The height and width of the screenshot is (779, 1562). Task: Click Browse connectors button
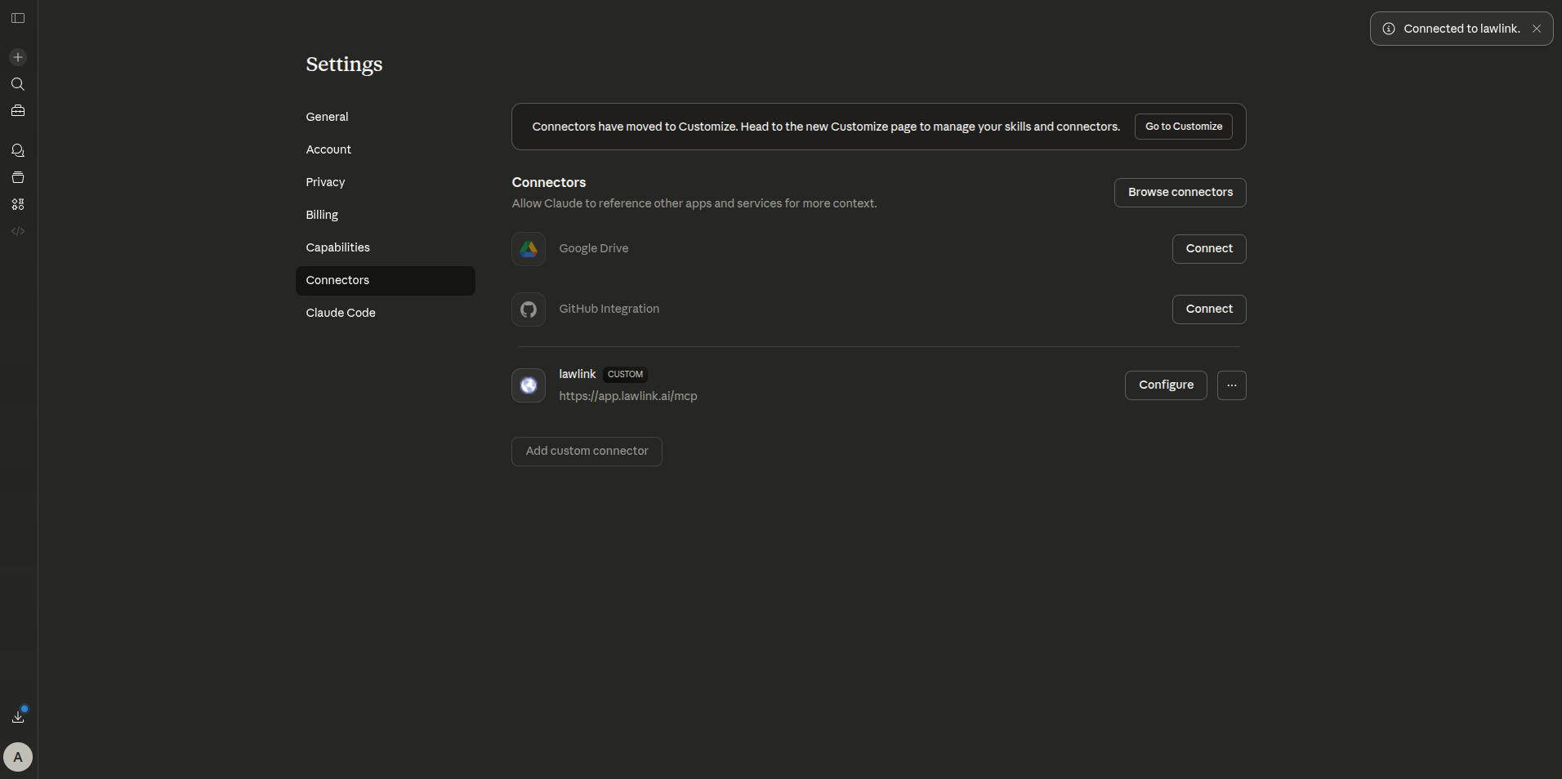click(x=1180, y=193)
